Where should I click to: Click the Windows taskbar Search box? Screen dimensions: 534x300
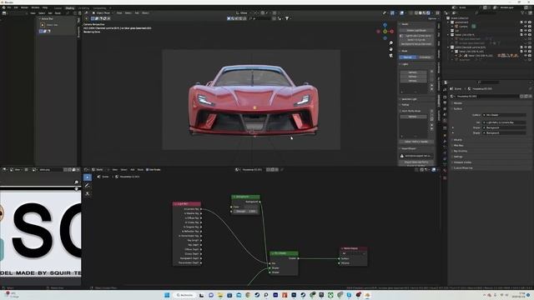coord(184,295)
